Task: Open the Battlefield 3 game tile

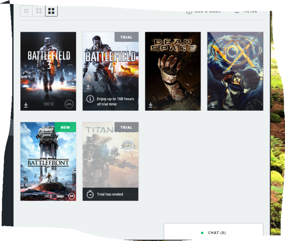Action: pos(48,71)
